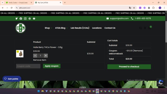This screenshot has width=167, height=94.
Task: Open shopping cart icon with badge
Action: (150, 28)
